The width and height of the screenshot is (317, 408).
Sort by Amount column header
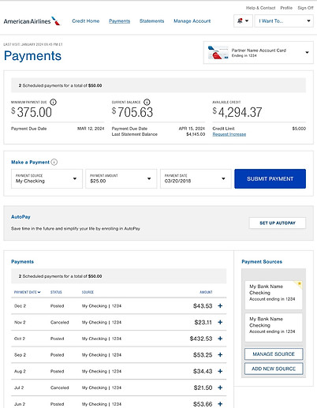pyautogui.click(x=206, y=292)
